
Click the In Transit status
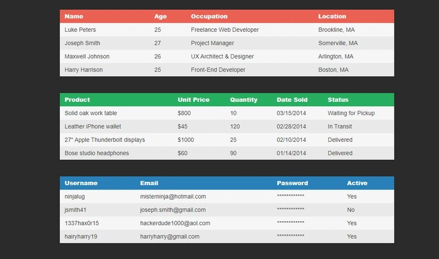[x=340, y=126]
